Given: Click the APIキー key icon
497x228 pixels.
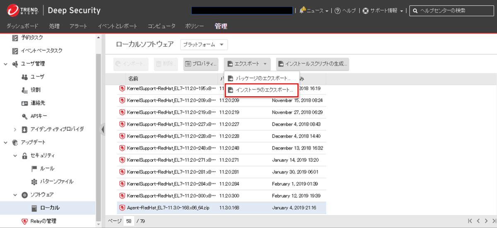Looking at the screenshot, I should (24, 116).
